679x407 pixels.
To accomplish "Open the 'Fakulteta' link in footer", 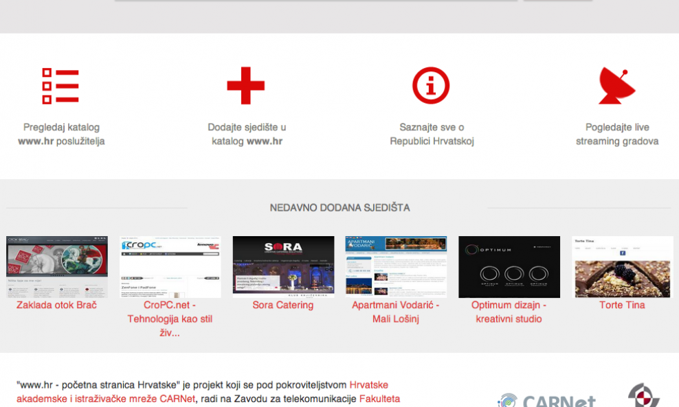I will pos(380,399).
